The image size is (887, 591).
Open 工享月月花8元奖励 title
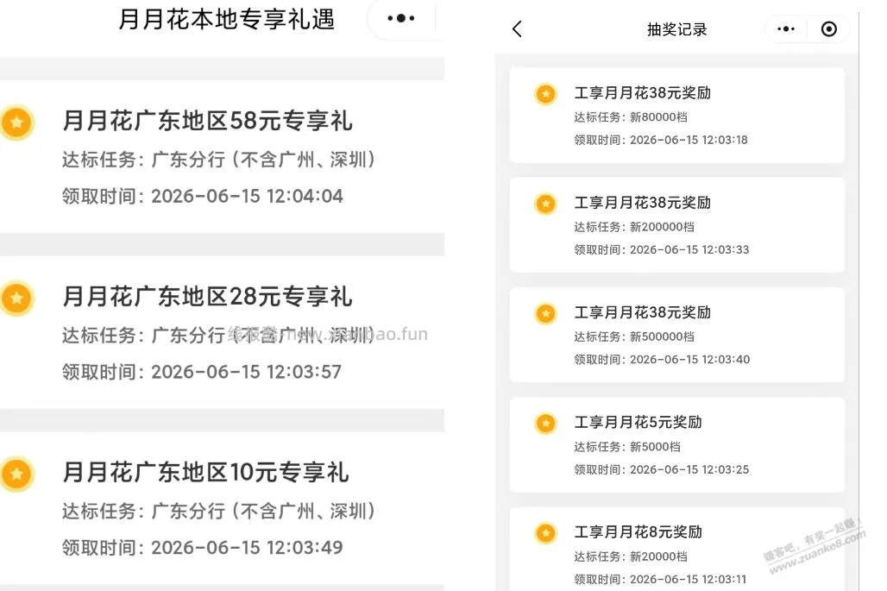click(x=639, y=531)
